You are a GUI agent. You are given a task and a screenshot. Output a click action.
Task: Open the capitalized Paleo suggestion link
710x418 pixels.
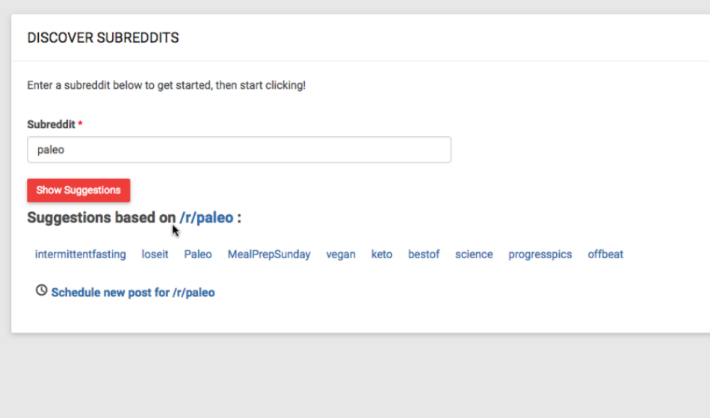198,255
